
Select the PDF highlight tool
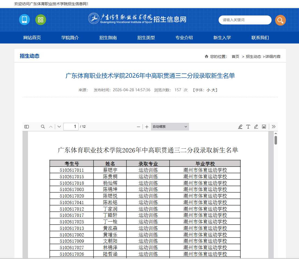pyautogui.click(x=240, y=127)
